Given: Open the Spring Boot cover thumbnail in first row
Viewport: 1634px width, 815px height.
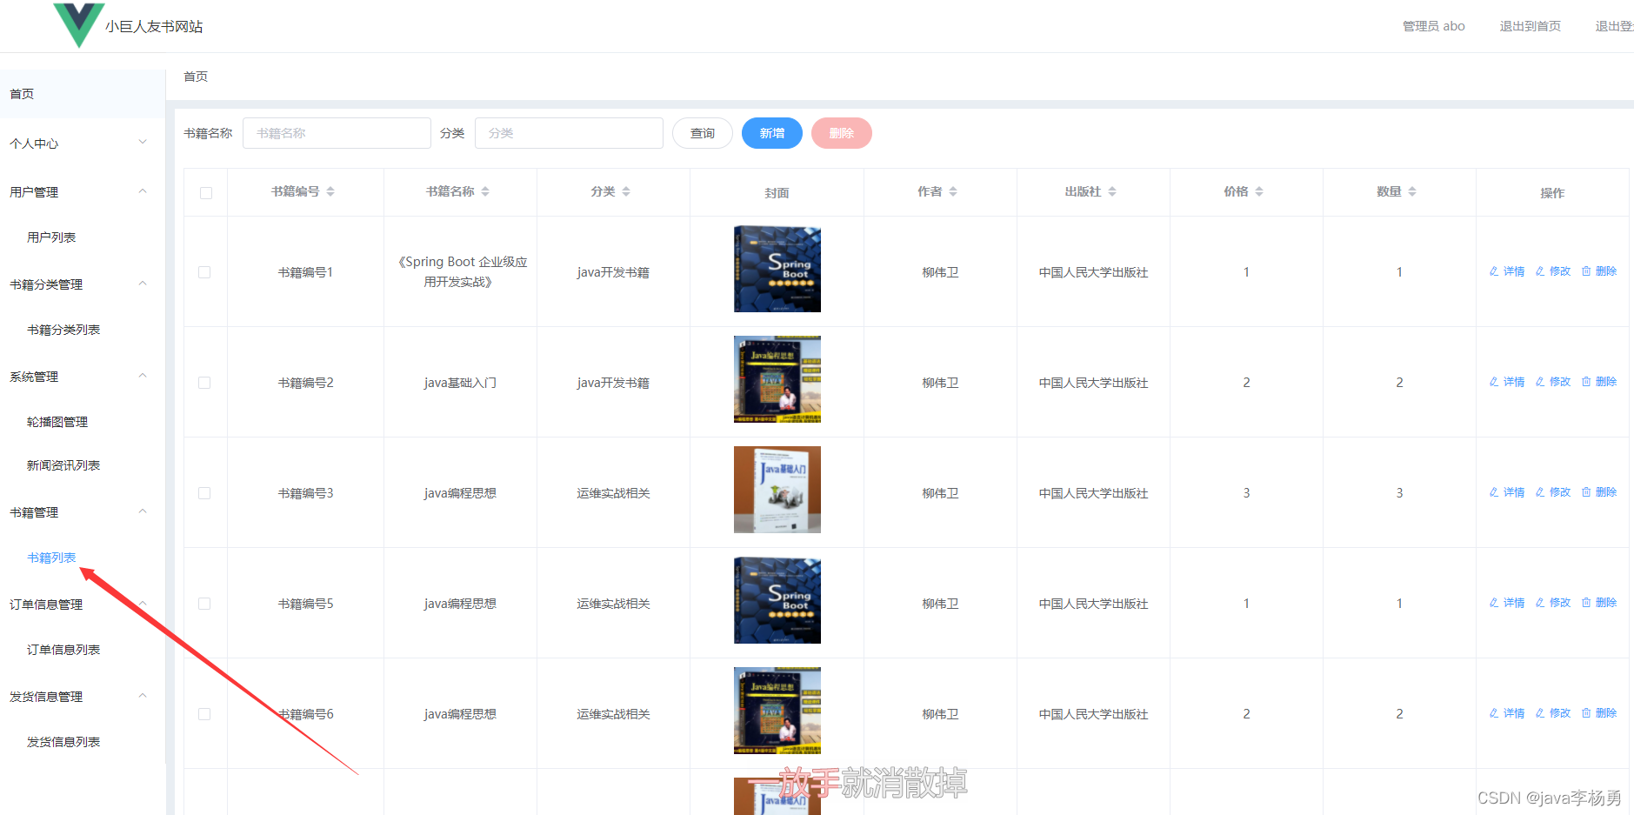Looking at the screenshot, I should coord(777,270).
